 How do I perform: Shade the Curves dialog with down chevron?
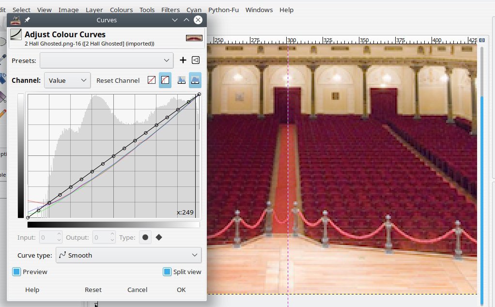click(174, 20)
